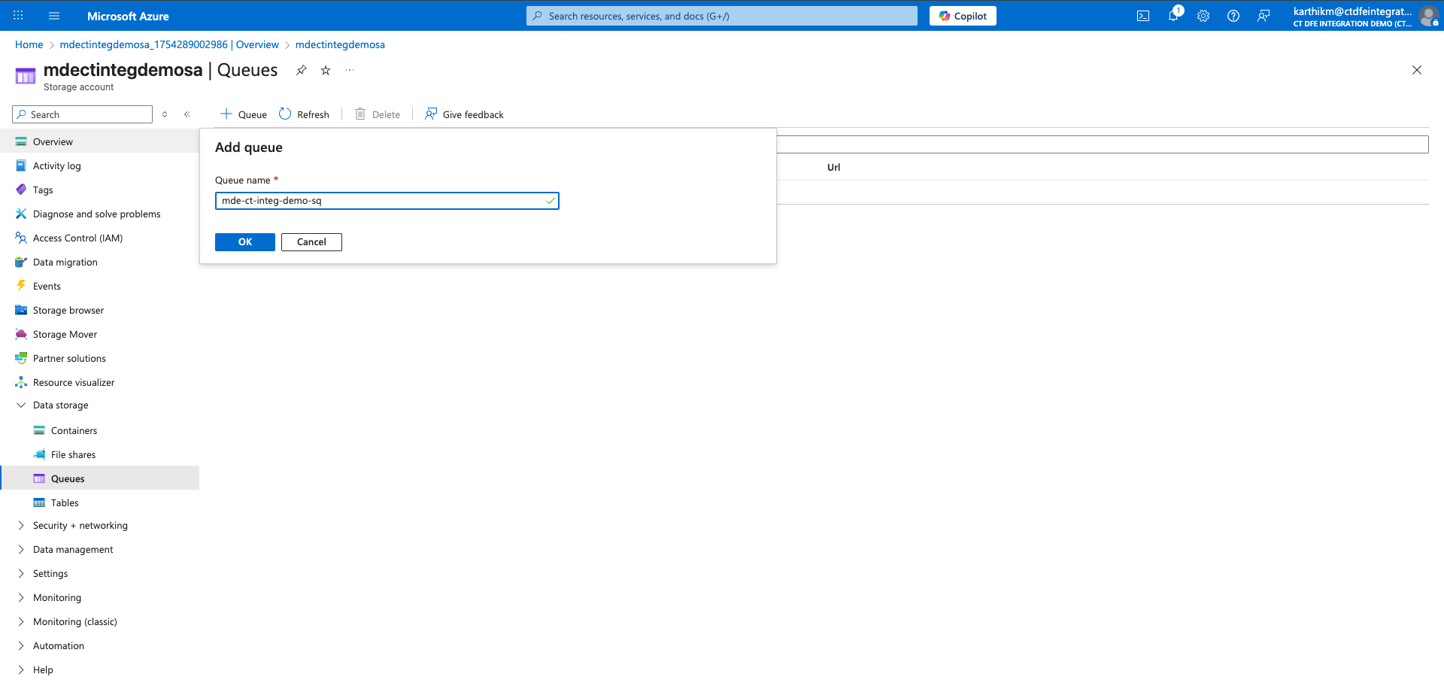The height and width of the screenshot is (686, 1444).
Task: Open Azure Cloud Shell icon
Action: 1142,16
